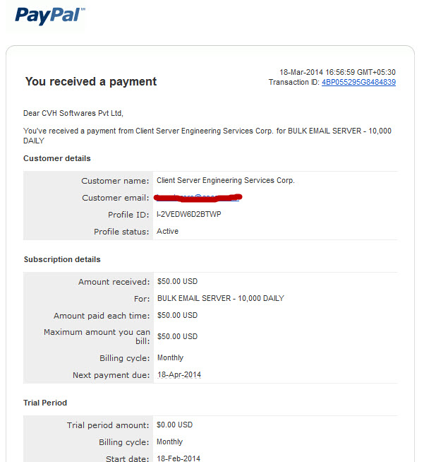The height and width of the screenshot is (462, 424).
Task: Click the Trial period amount $0.00 USD
Action: click(174, 425)
